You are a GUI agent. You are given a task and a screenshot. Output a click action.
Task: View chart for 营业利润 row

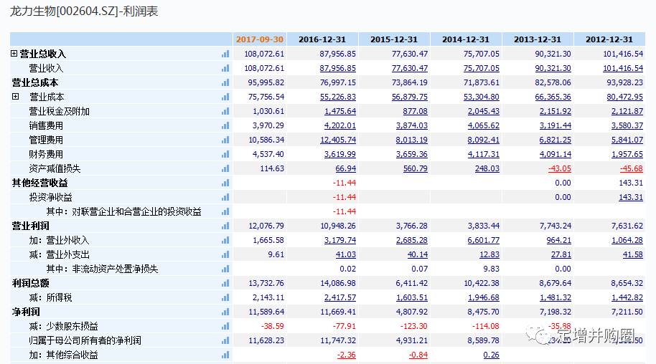[x=225, y=226]
